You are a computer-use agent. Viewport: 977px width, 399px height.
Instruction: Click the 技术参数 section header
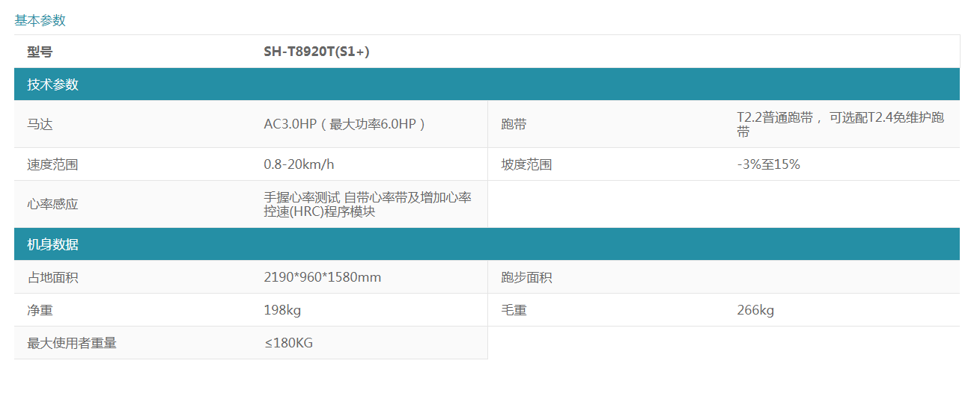52,84
